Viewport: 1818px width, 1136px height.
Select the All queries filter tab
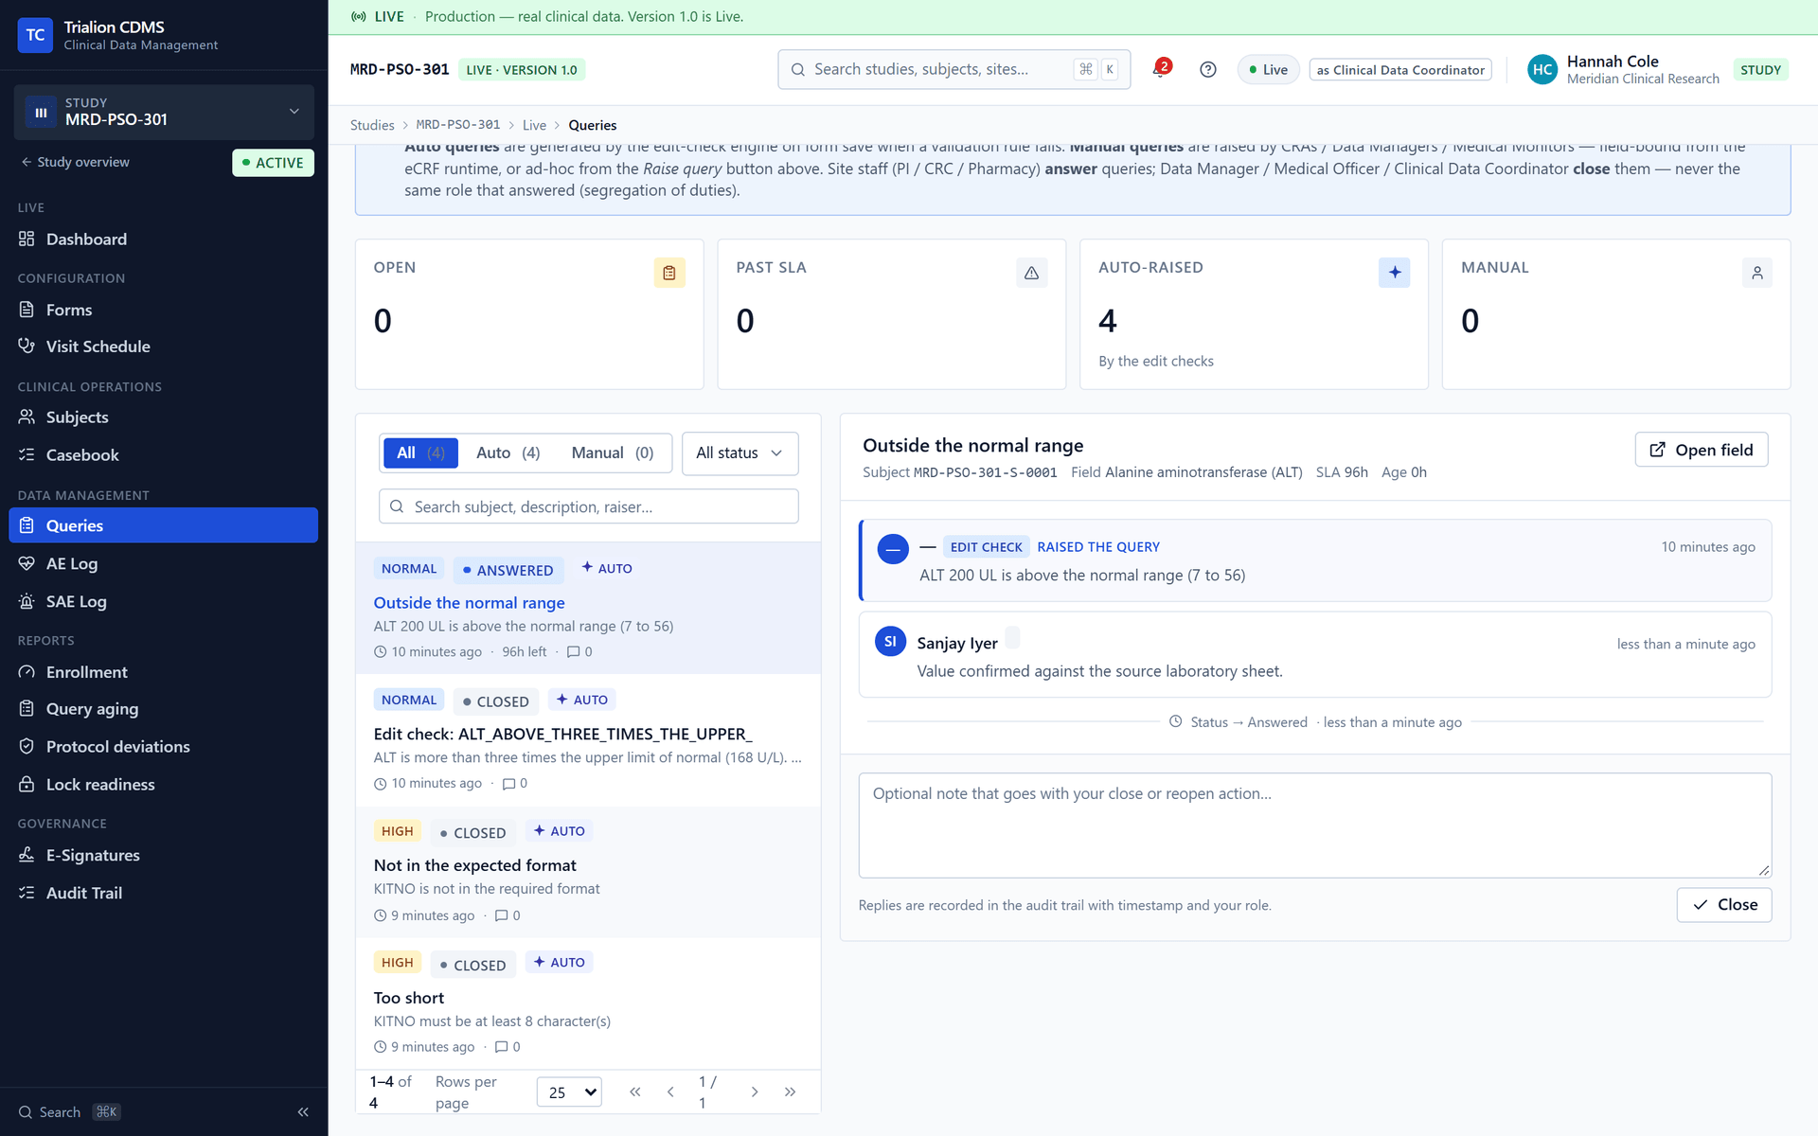click(x=420, y=453)
